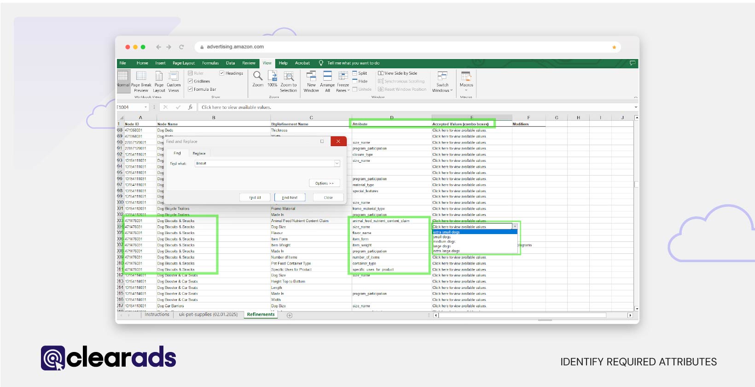Toggle the Gridlines checkbox
This screenshot has height=387, width=755.
click(190, 81)
